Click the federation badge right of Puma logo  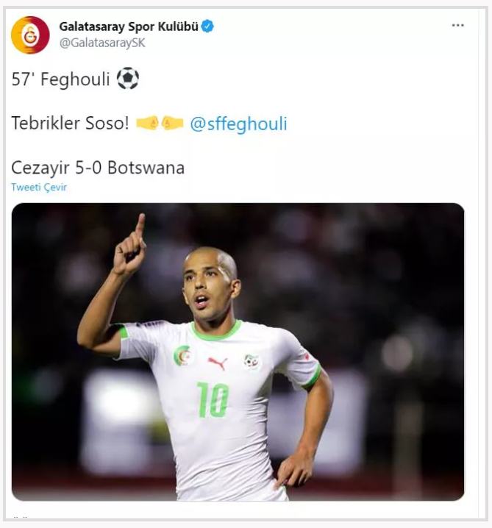click(x=252, y=362)
